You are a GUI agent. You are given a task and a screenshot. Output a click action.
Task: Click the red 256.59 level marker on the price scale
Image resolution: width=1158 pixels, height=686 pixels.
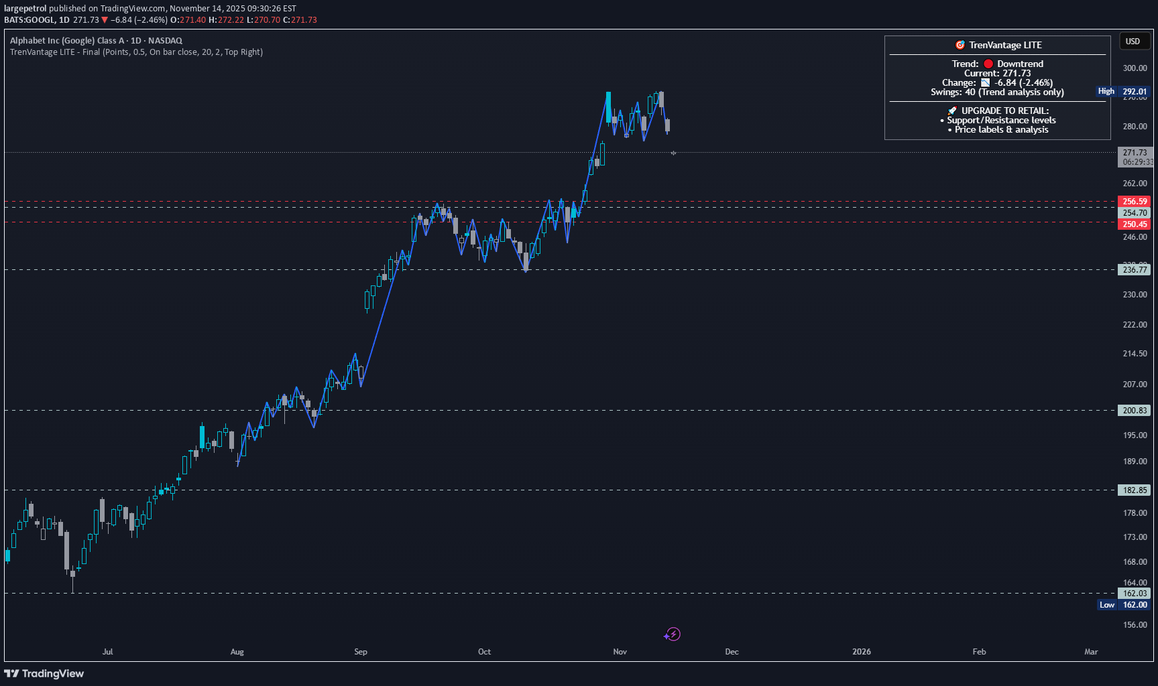pyautogui.click(x=1134, y=201)
